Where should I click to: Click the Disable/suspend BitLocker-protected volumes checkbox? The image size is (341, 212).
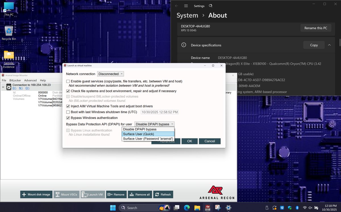point(68,96)
